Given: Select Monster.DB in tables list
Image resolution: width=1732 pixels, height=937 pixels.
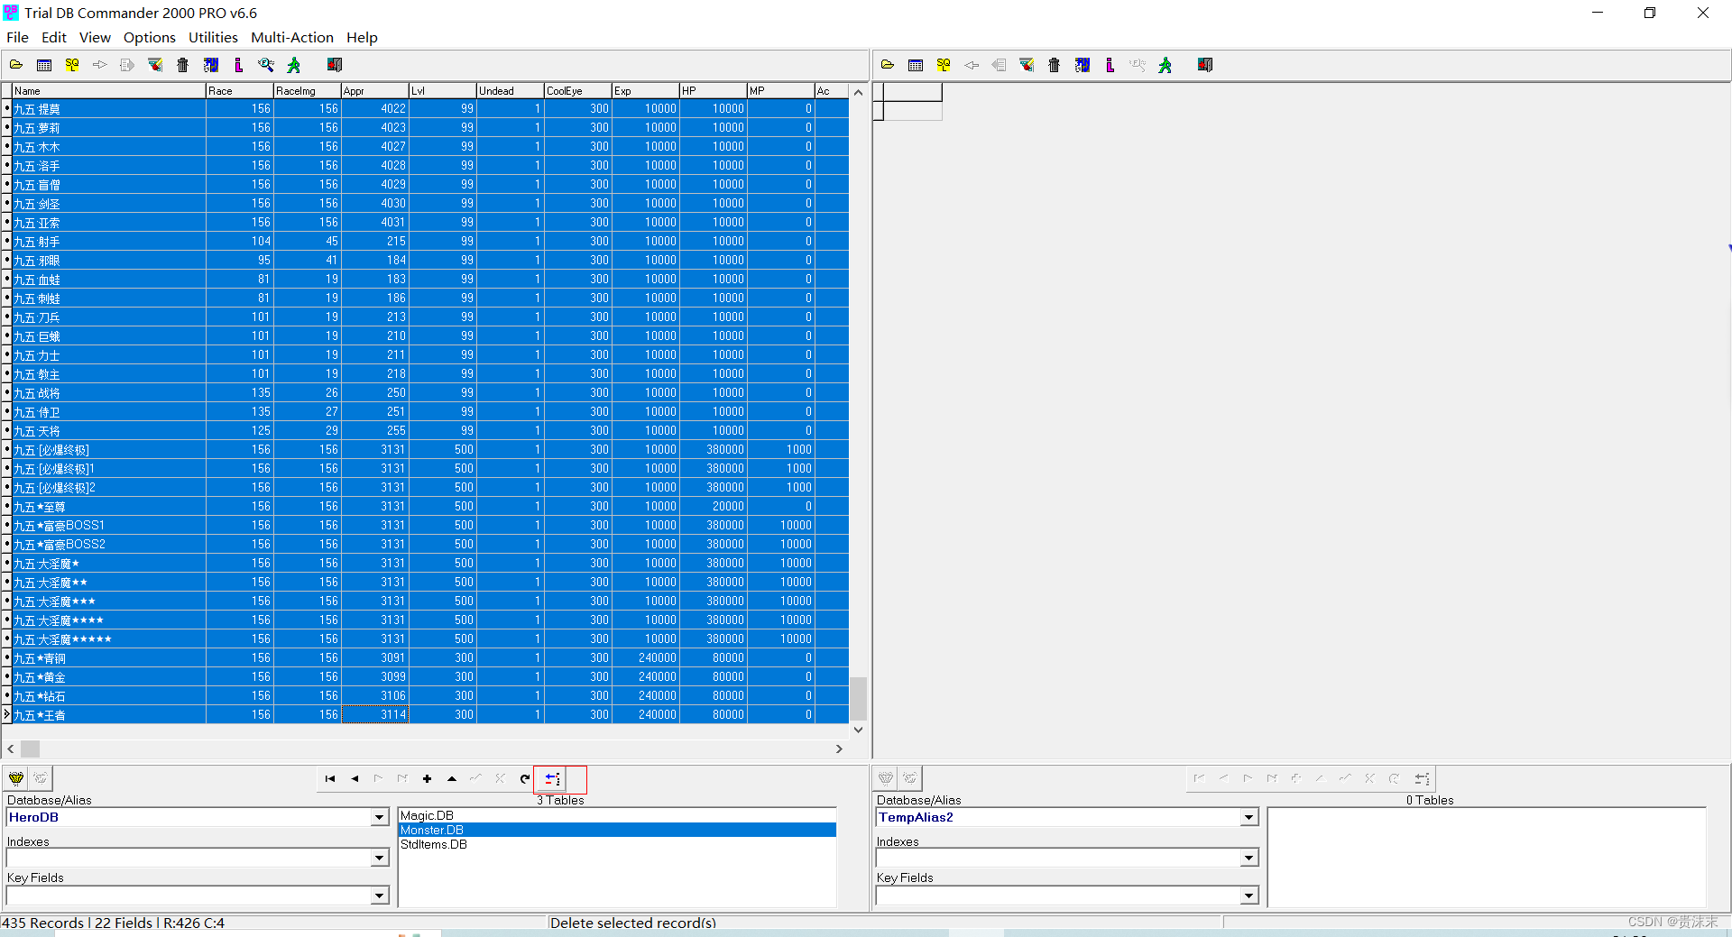Looking at the screenshot, I should point(617,830).
